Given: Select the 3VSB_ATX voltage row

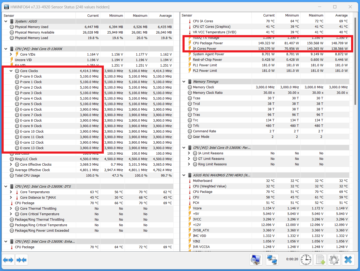Looking at the screenshot, I should point(265,230).
